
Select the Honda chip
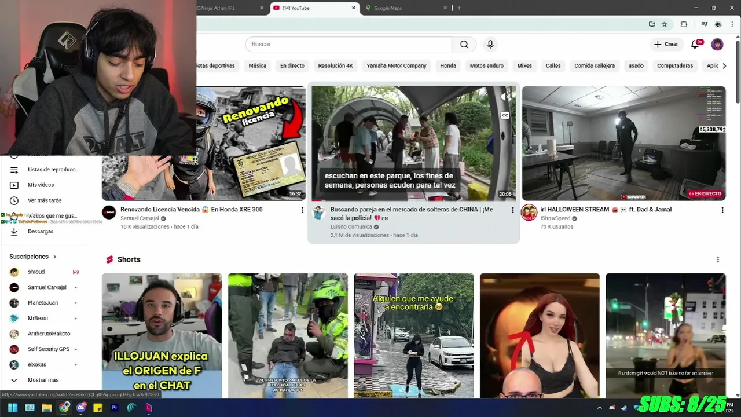(448, 65)
